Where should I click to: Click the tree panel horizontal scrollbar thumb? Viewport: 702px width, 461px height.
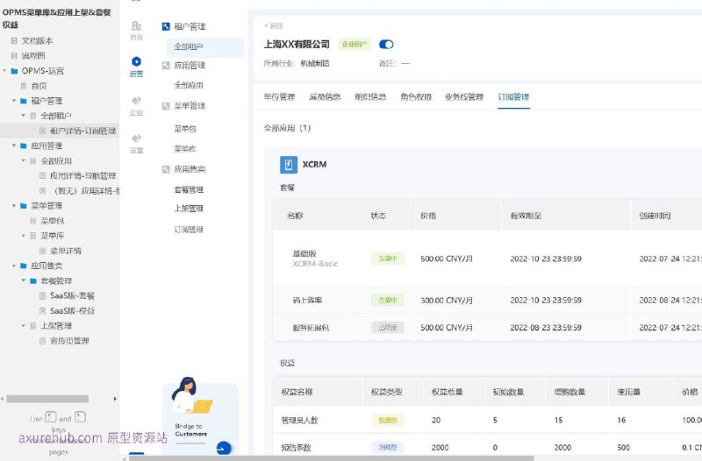click(x=47, y=399)
